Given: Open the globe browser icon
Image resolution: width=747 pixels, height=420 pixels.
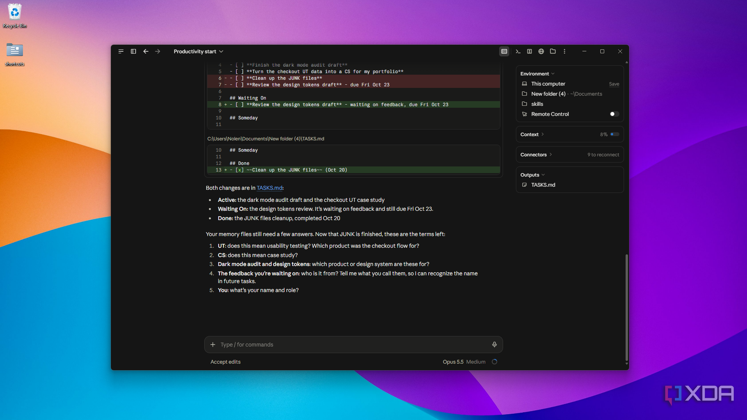Looking at the screenshot, I should tap(541, 51).
